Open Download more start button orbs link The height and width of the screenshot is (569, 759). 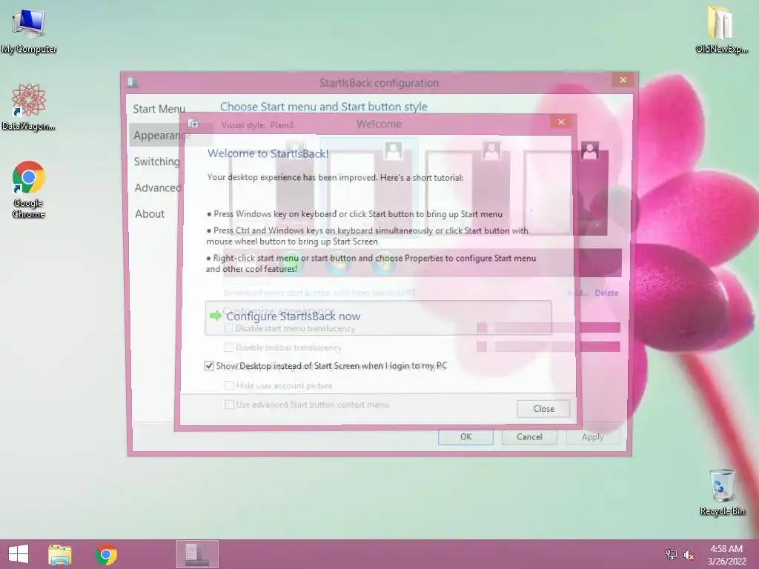[319, 293]
